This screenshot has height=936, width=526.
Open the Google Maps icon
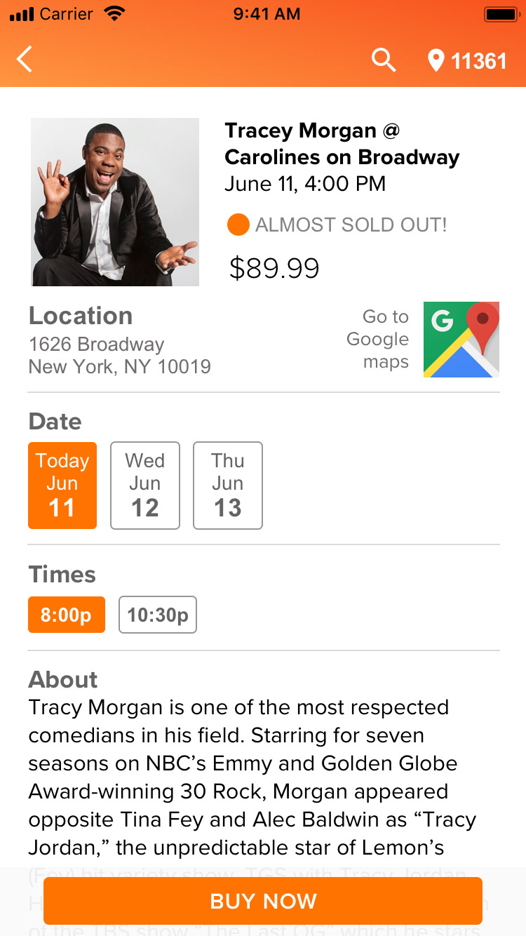461,340
